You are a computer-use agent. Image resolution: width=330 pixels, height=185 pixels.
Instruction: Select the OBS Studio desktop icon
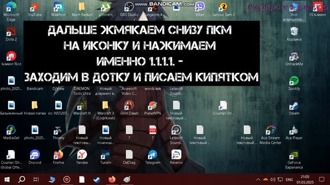tap(129, 9)
